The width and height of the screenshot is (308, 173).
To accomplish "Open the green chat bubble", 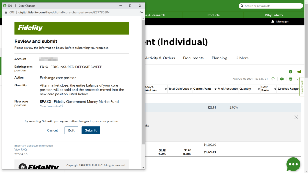I will 293,164.
